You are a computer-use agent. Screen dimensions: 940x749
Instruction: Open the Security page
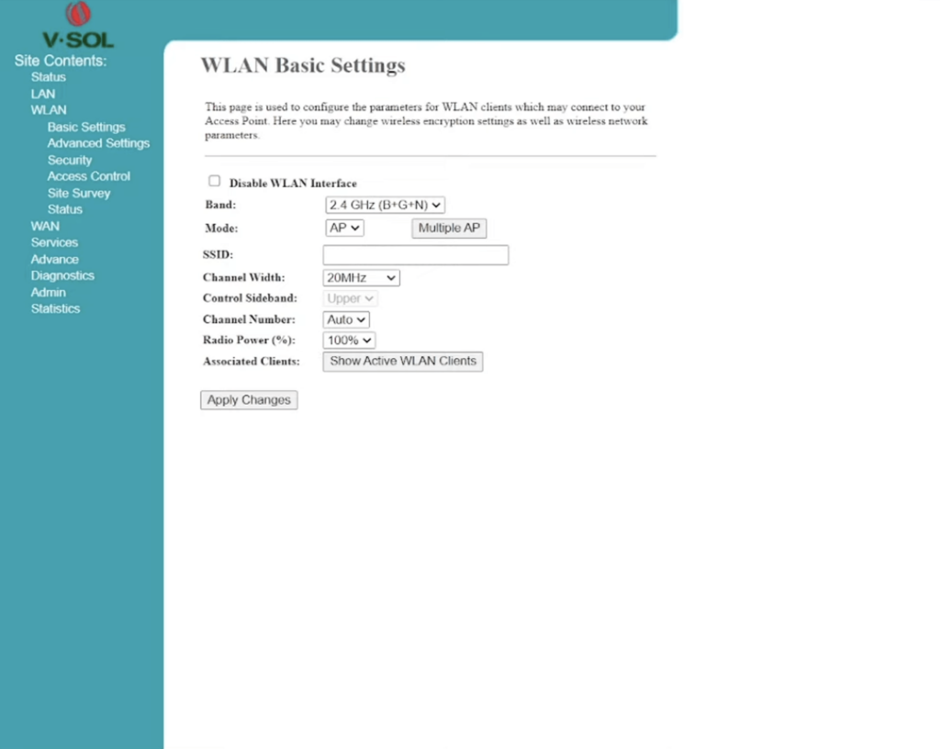coord(69,160)
